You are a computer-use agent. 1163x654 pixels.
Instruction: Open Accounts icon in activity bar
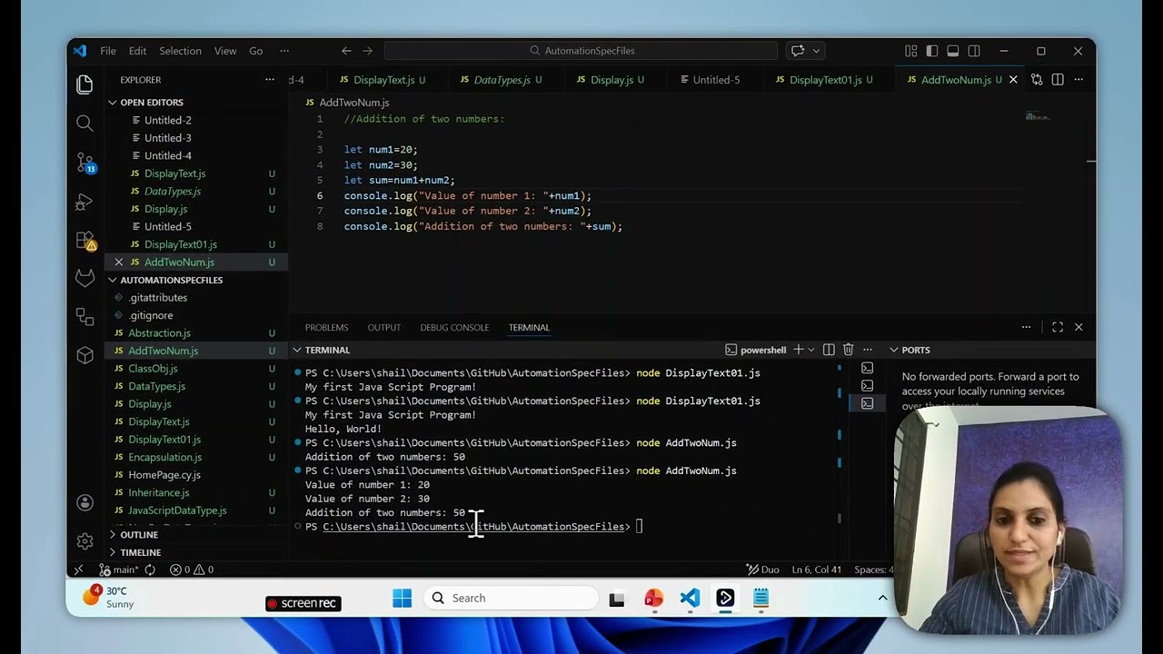(84, 502)
